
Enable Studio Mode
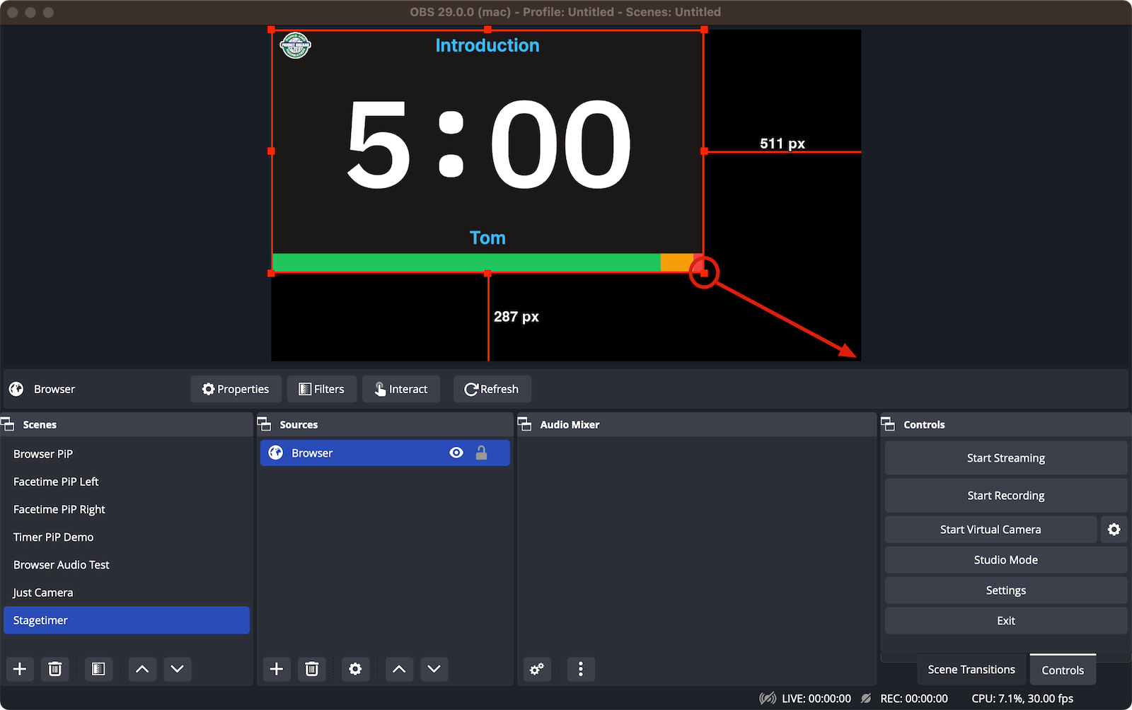tap(1005, 560)
